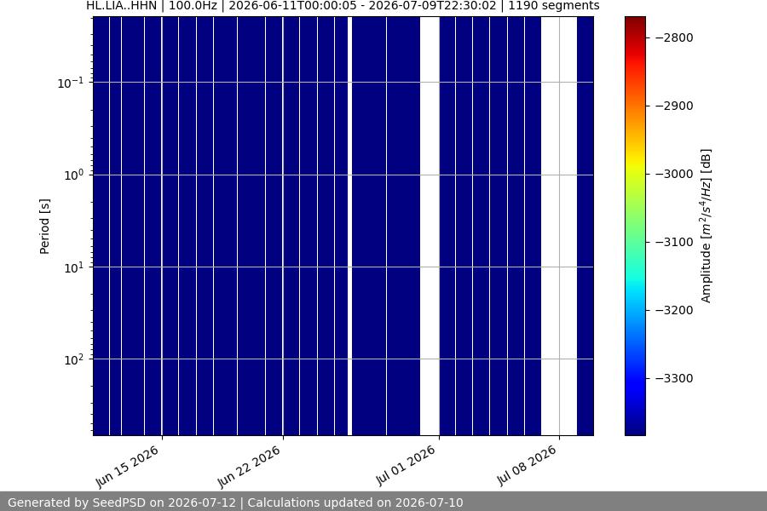Click the 'Jun 22 2026' x-axis label

[249, 467]
